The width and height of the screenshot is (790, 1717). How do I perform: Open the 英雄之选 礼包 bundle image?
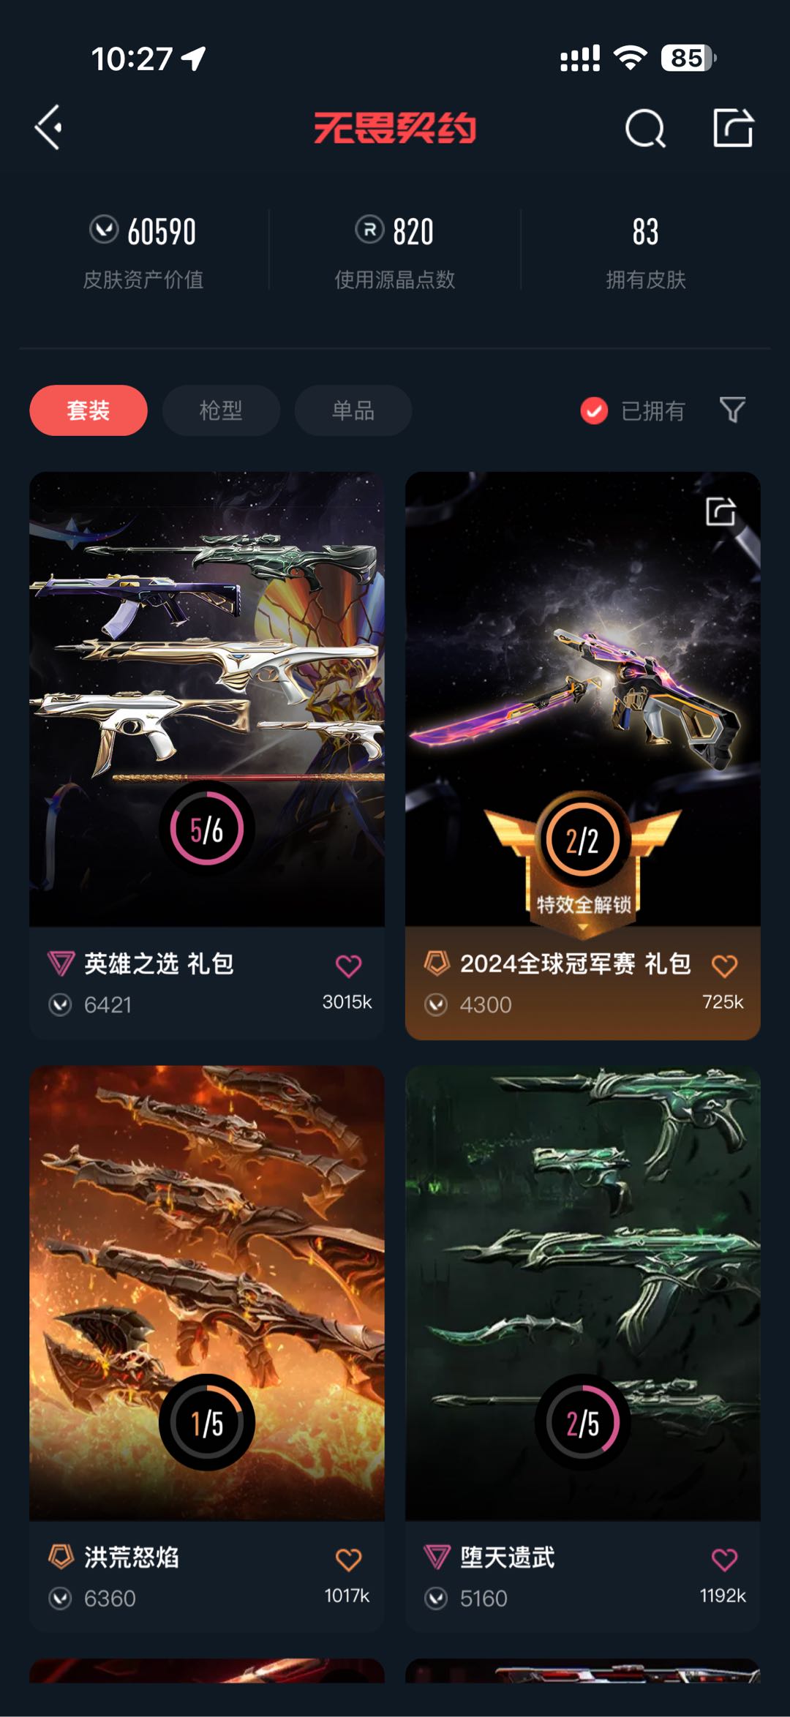click(x=207, y=699)
